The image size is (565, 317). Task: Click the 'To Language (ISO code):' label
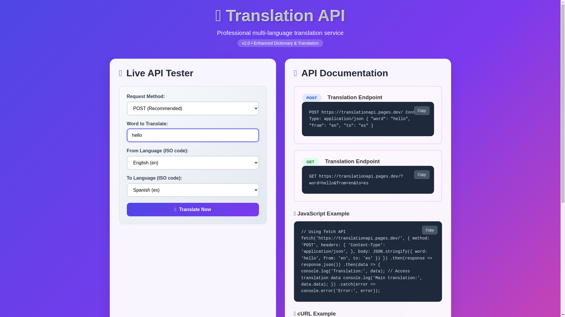pyautogui.click(x=154, y=178)
